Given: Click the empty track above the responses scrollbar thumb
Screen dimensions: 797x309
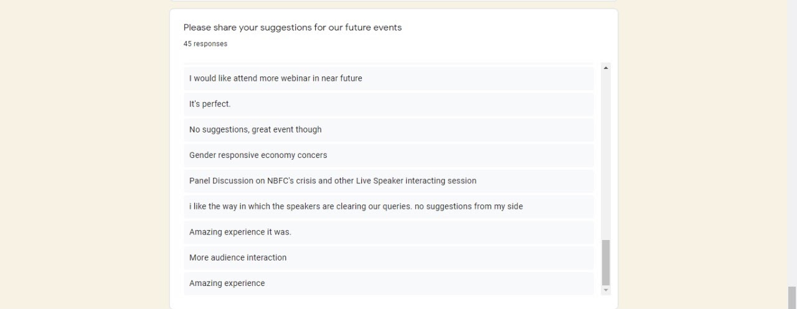Looking at the screenshot, I should click(606, 155).
